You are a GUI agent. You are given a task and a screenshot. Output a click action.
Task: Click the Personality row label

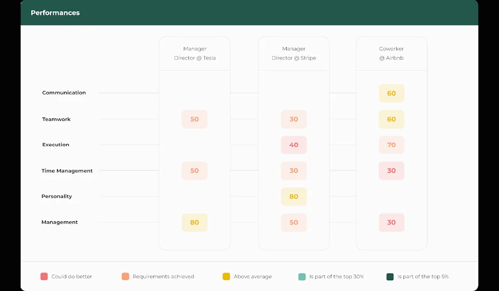pyautogui.click(x=57, y=196)
